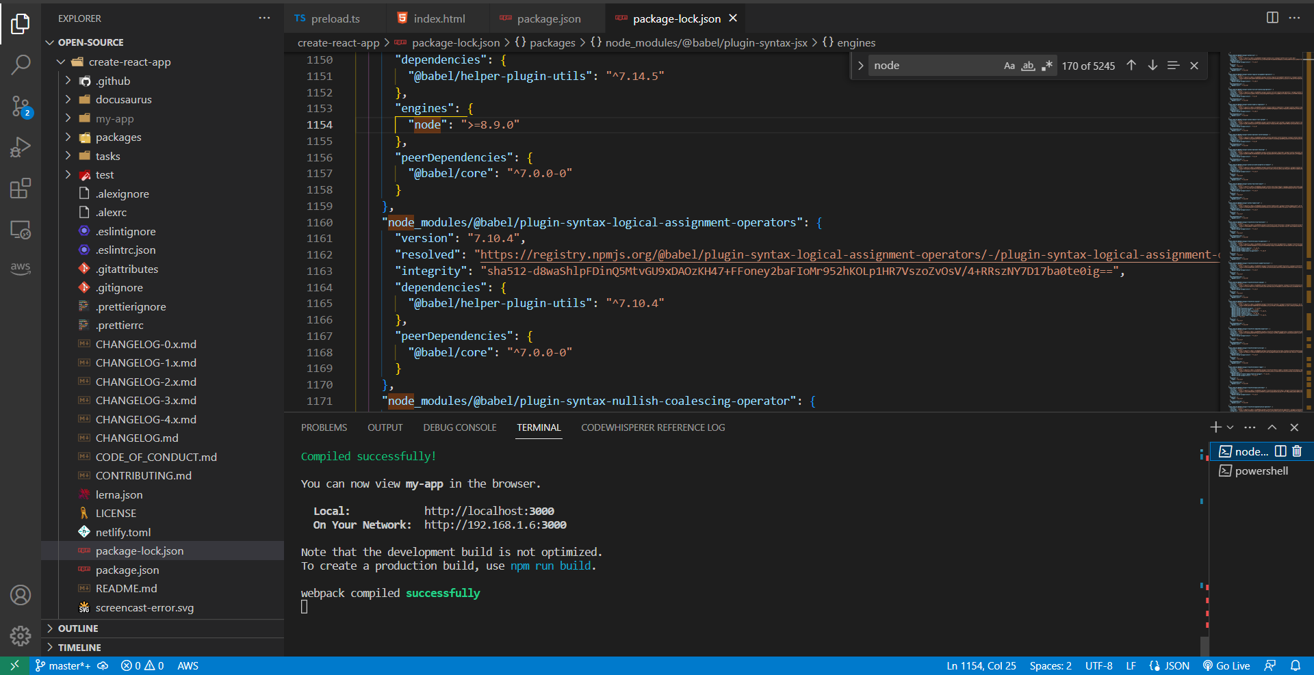Click the feedback icon in status bar
Screen dimensions: 1314x675
click(1270, 665)
